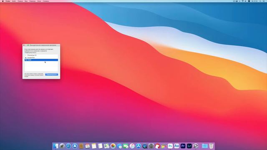The height and width of the screenshot is (150, 267).
Task: Launch Premiere Pro from the Dock
Action: (x=183, y=146)
